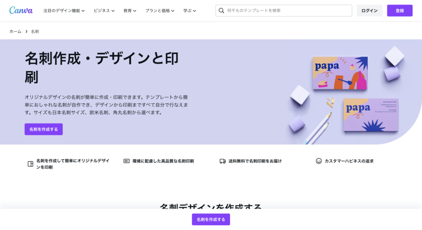Click the delivery truck icon
Image resolution: width=422 pixels, height=230 pixels.
[223, 161]
